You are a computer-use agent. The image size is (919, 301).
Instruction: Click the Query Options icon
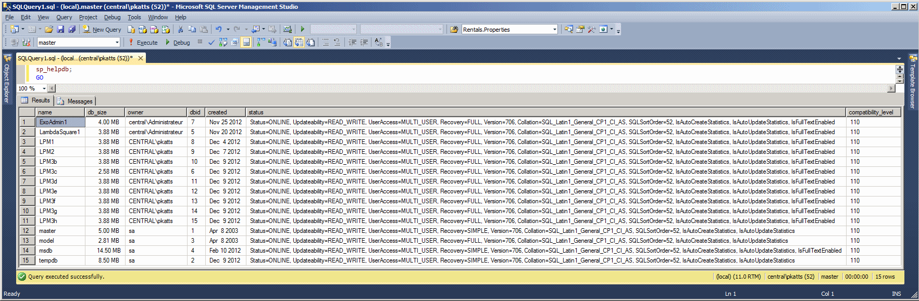(234, 43)
